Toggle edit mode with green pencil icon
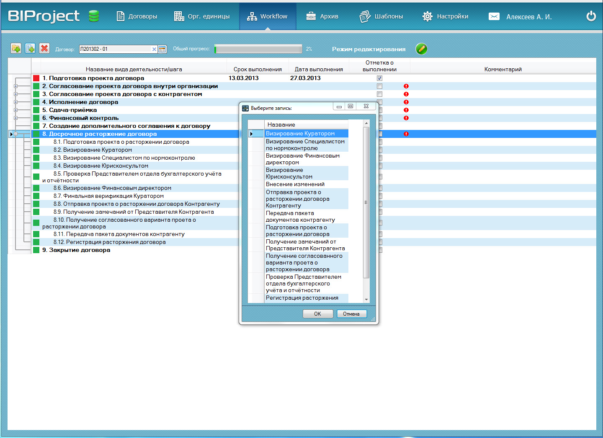Screen dimensions: 603x438 tap(421, 49)
